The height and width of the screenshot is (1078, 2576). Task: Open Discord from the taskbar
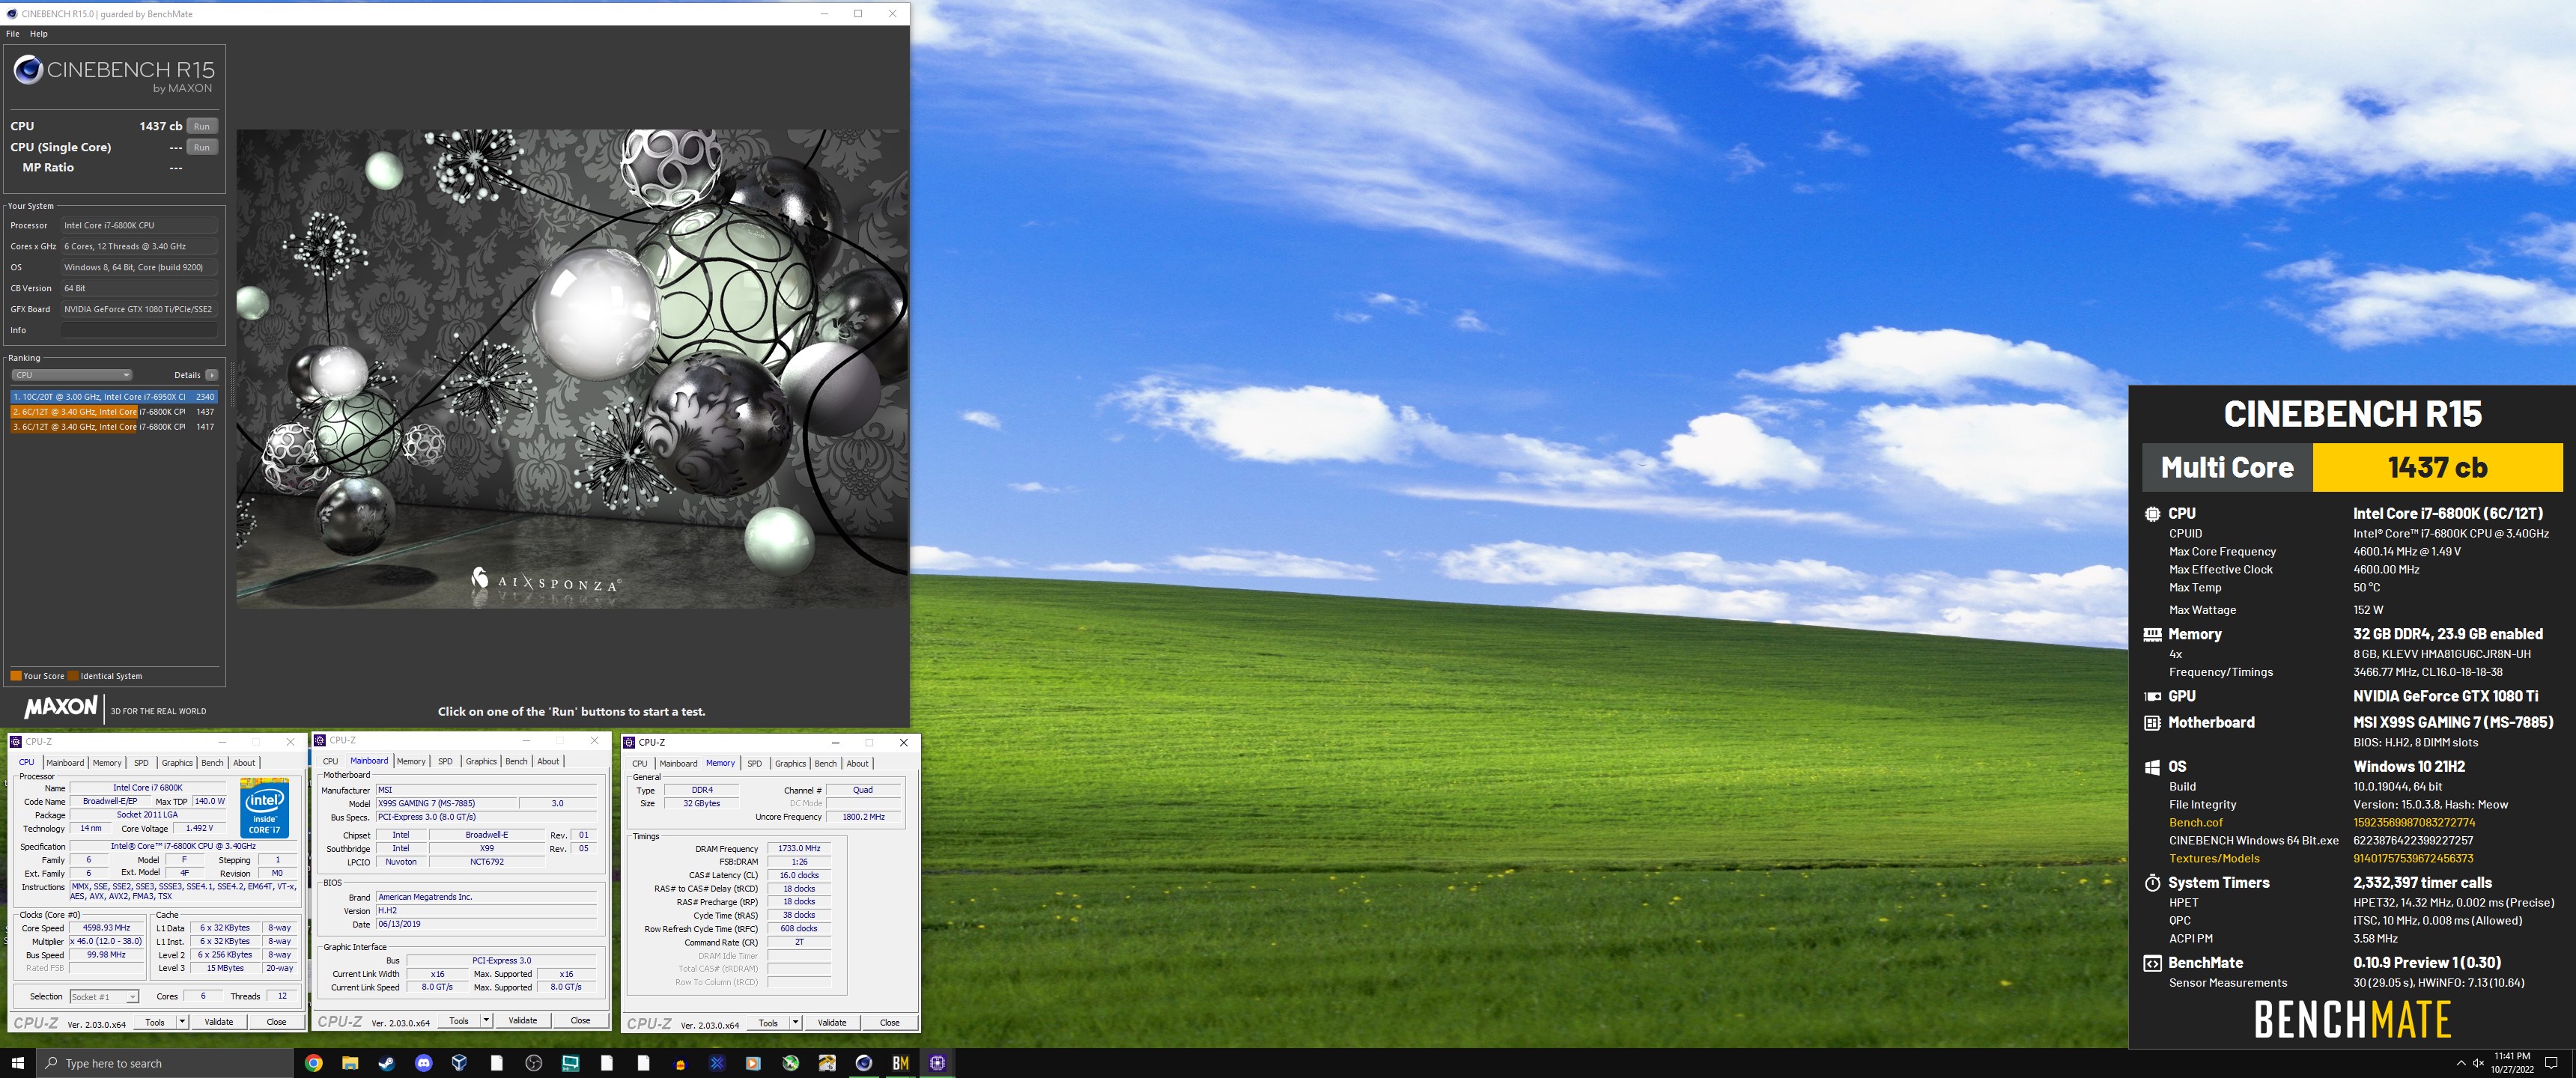tap(423, 1063)
